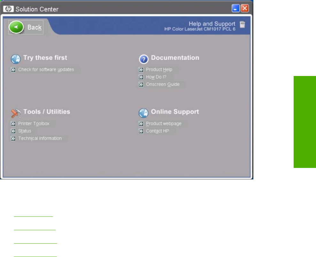The image size is (316, 257).
Task: Open the Contact HP link
Action: tap(158, 131)
